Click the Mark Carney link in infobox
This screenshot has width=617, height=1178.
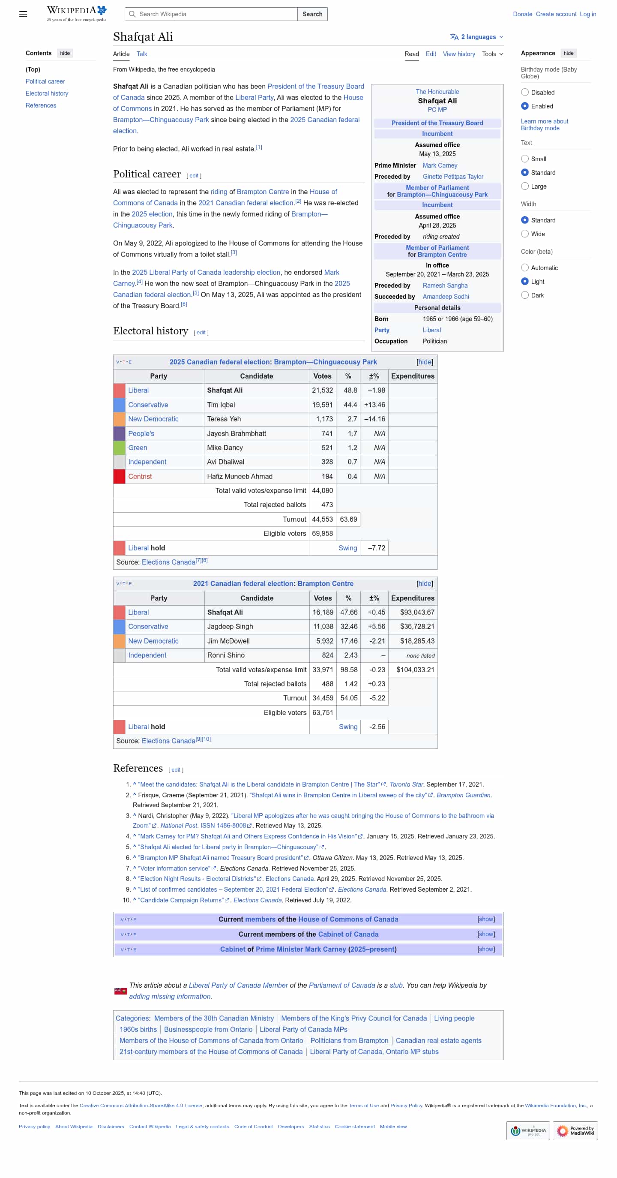click(439, 165)
